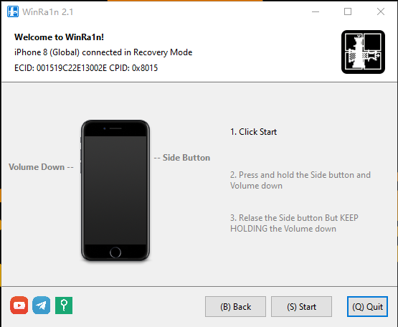Click the 'Relase the Side button' step text

pyautogui.click(x=294, y=223)
